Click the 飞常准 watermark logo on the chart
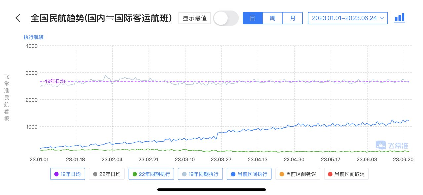The image size is (423, 195). [x=392, y=145]
